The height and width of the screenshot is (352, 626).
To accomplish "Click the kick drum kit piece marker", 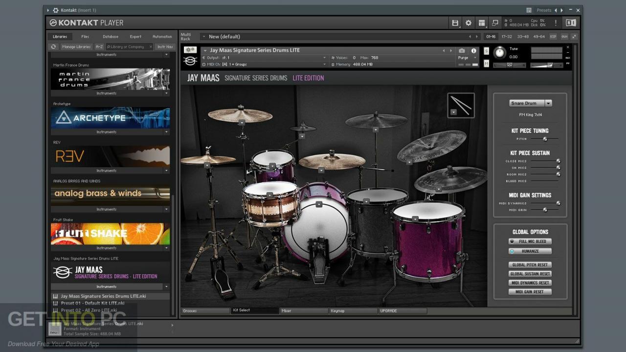I will click(x=319, y=204).
